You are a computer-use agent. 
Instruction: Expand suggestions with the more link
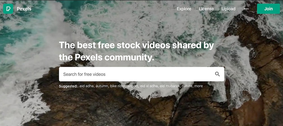click(198, 86)
